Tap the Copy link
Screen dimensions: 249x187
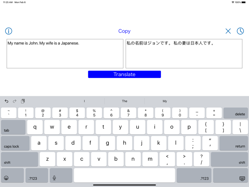tap(124, 31)
